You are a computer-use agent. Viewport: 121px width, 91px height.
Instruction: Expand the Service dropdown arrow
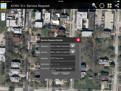tap(73, 52)
